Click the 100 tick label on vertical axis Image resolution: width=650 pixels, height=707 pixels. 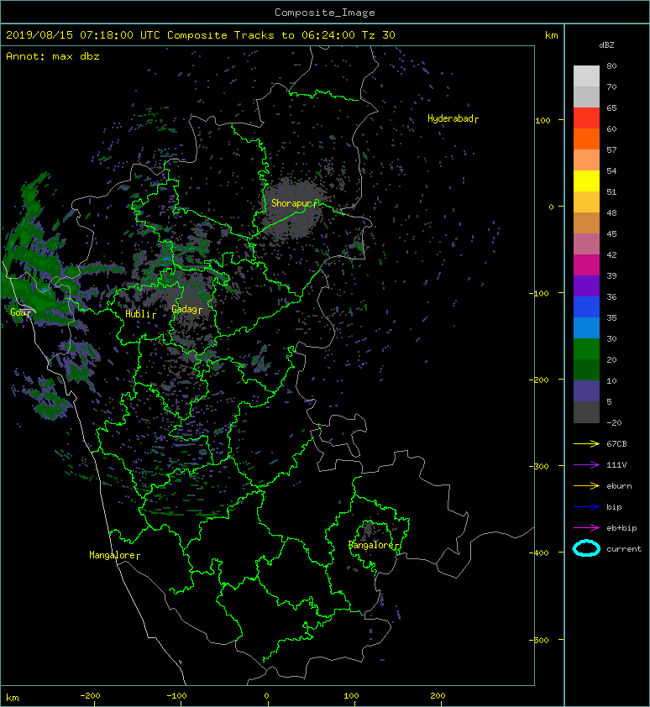[x=543, y=120]
